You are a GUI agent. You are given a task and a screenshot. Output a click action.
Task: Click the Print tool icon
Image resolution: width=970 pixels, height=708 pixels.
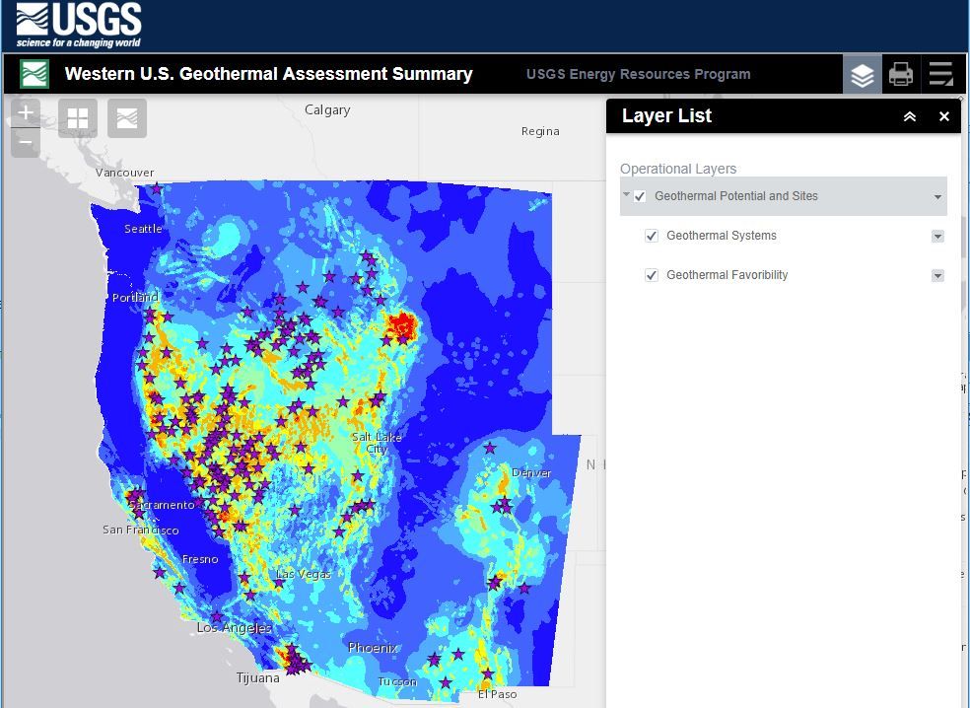(901, 73)
